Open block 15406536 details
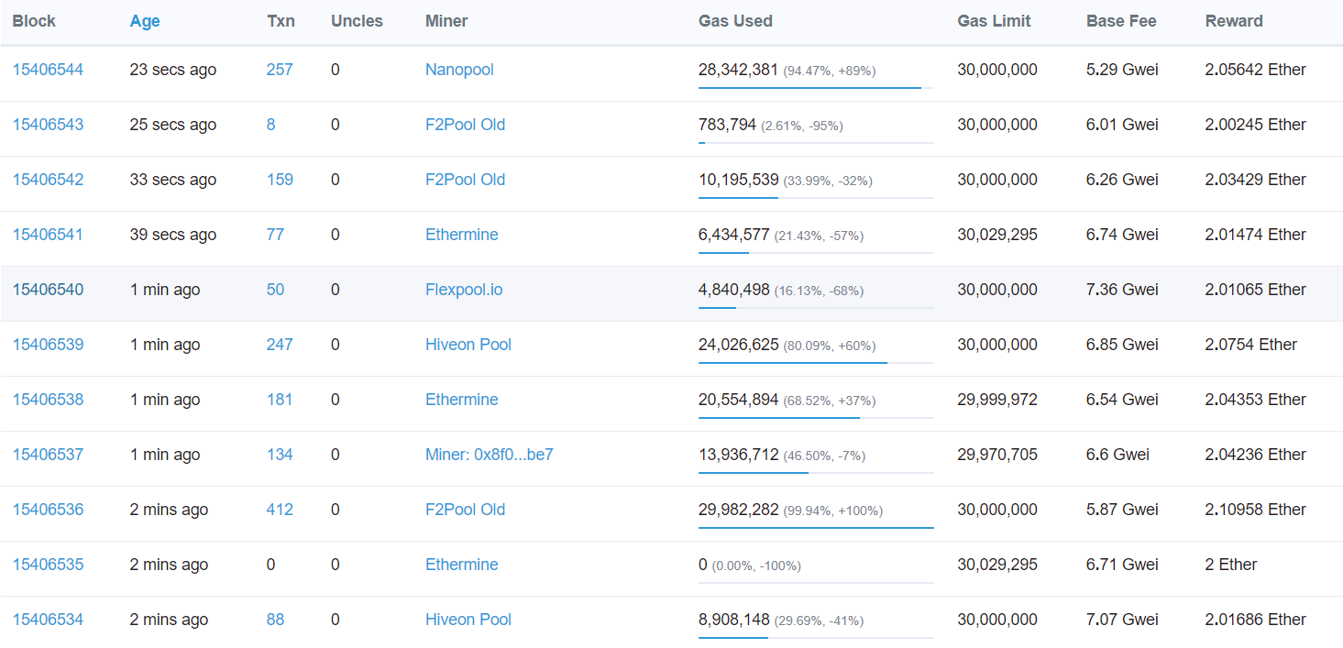This screenshot has height=648, width=1343. 48,510
